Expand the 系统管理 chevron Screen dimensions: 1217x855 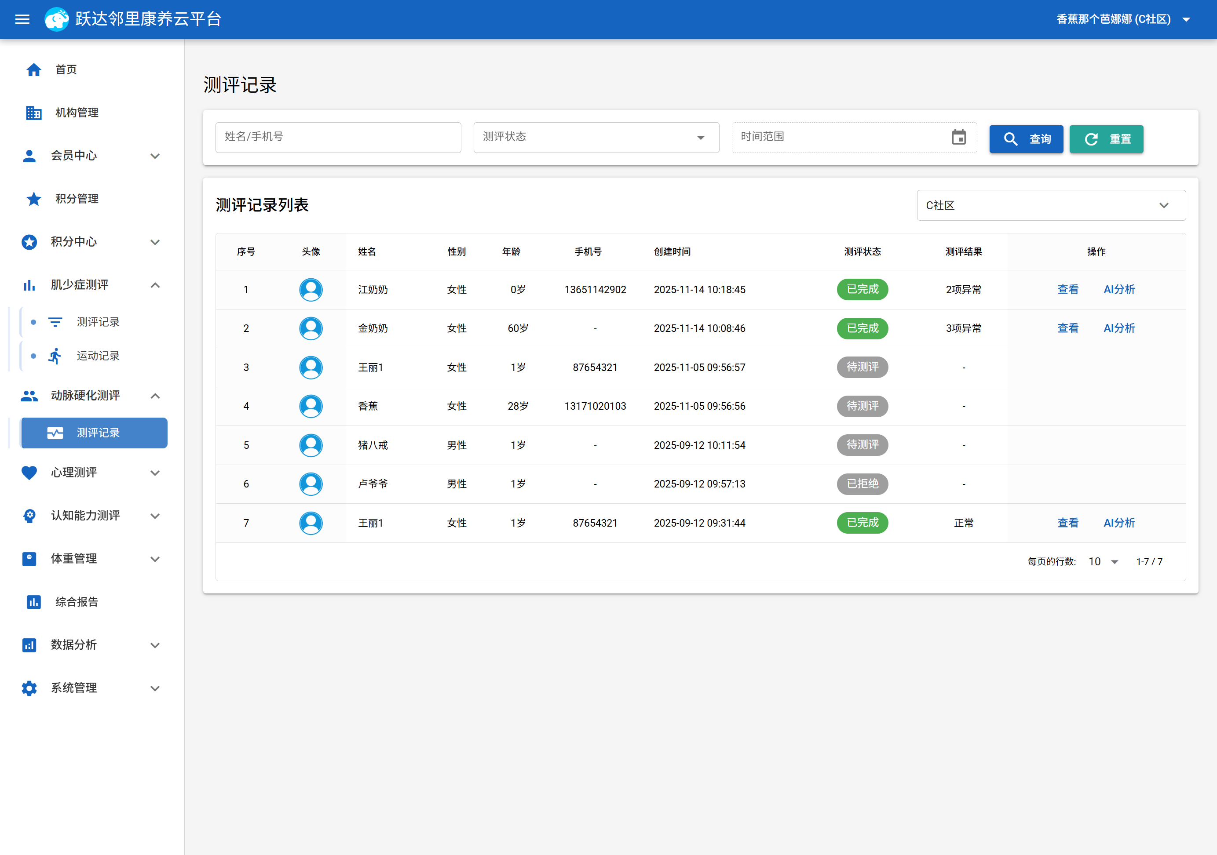pyautogui.click(x=155, y=688)
